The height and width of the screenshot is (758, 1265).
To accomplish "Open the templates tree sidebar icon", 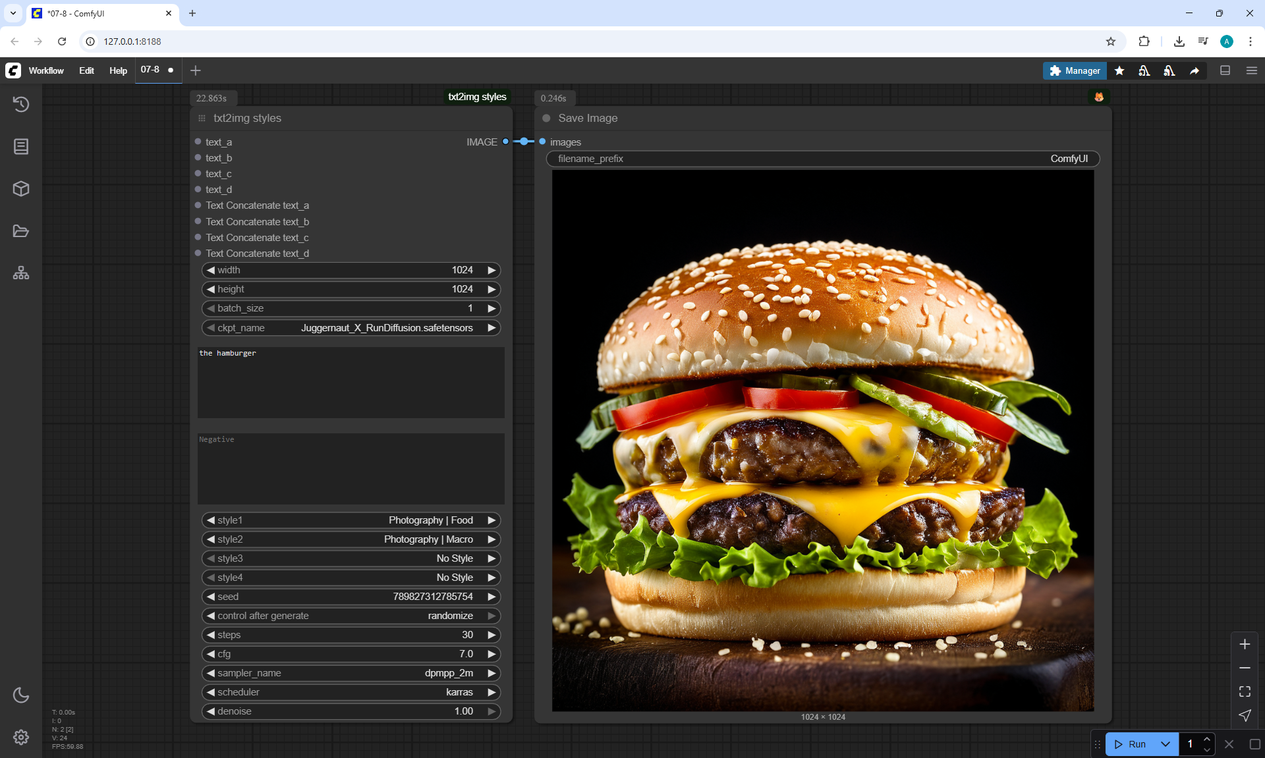I will coord(21,273).
